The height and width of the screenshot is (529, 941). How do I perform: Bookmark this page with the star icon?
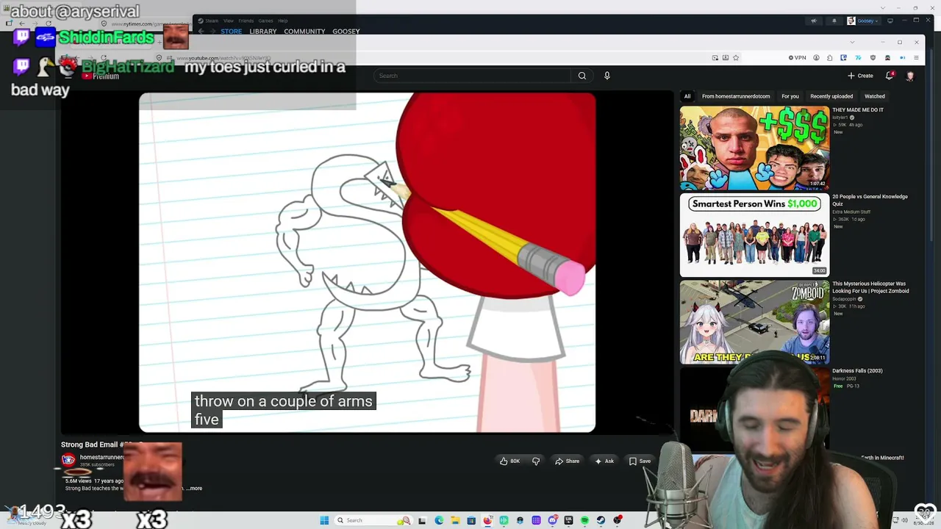click(x=736, y=58)
